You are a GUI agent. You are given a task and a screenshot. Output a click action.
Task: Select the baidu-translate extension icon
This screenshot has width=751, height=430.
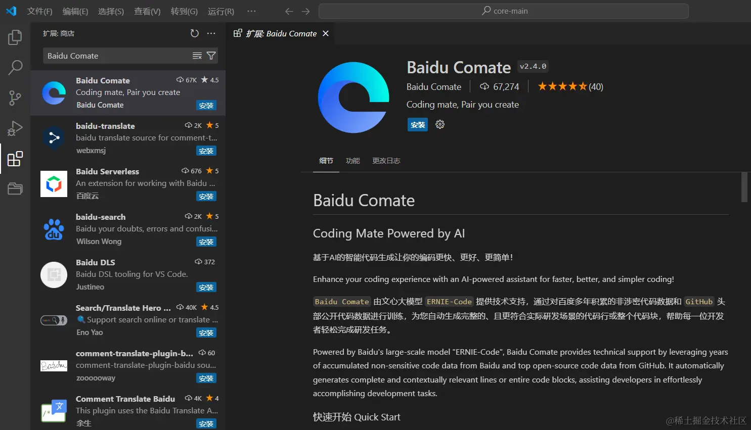pos(54,138)
